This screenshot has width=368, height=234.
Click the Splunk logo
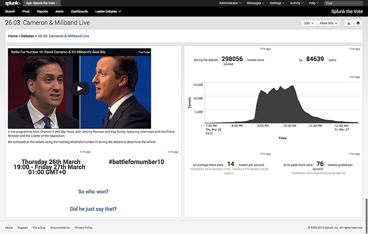tap(13, 3)
